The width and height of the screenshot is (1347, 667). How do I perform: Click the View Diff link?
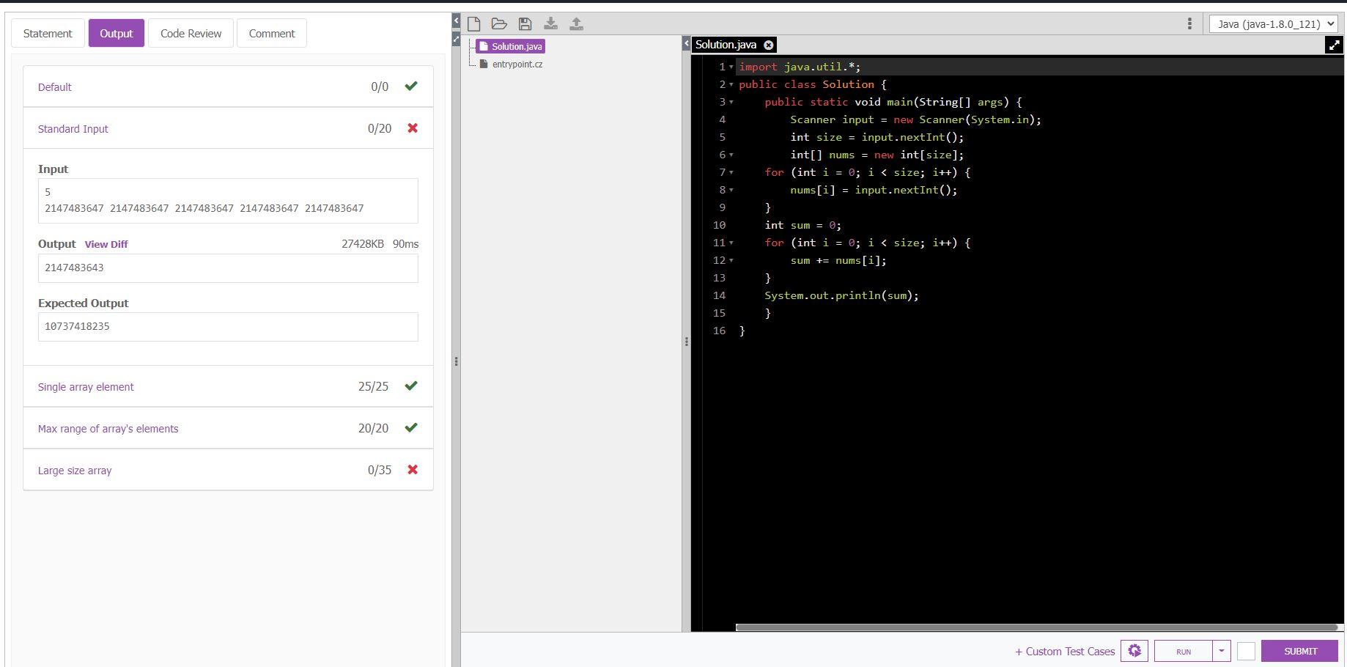coord(106,244)
